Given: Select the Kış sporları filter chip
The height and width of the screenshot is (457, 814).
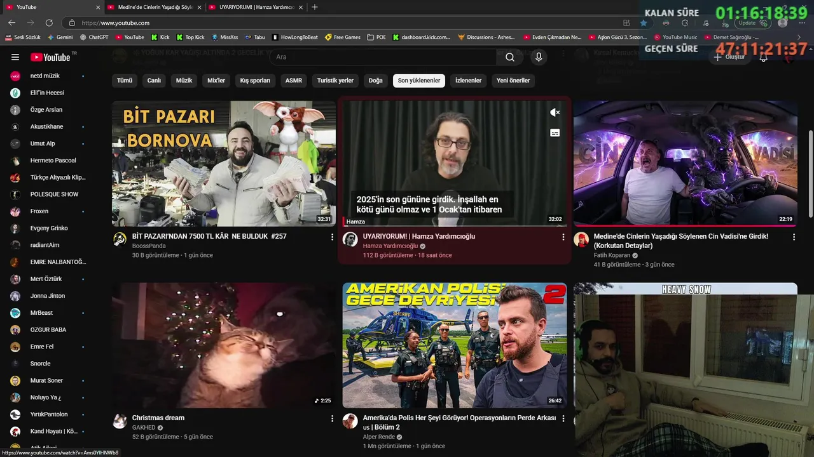Looking at the screenshot, I should [255, 81].
